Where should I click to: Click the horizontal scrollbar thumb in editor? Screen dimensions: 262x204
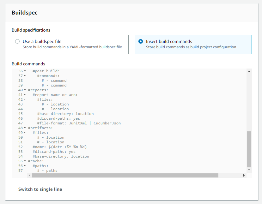click(125, 175)
